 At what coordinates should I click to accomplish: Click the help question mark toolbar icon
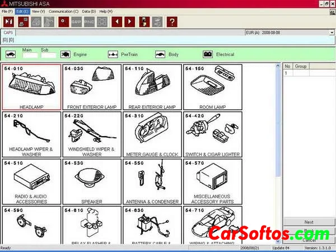[x=172, y=22]
